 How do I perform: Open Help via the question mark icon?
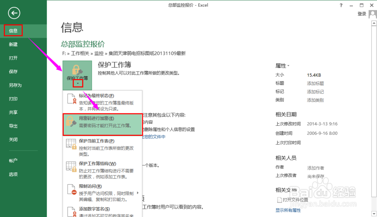340,5
